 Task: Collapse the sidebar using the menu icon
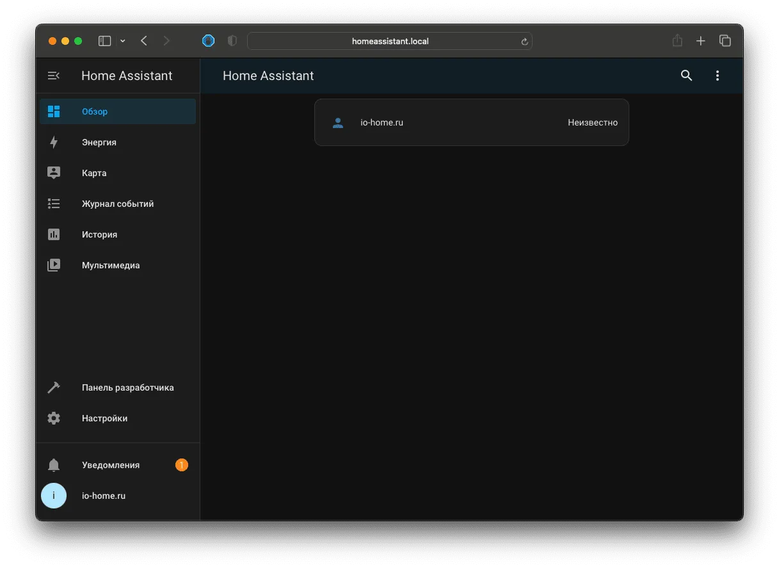click(54, 76)
